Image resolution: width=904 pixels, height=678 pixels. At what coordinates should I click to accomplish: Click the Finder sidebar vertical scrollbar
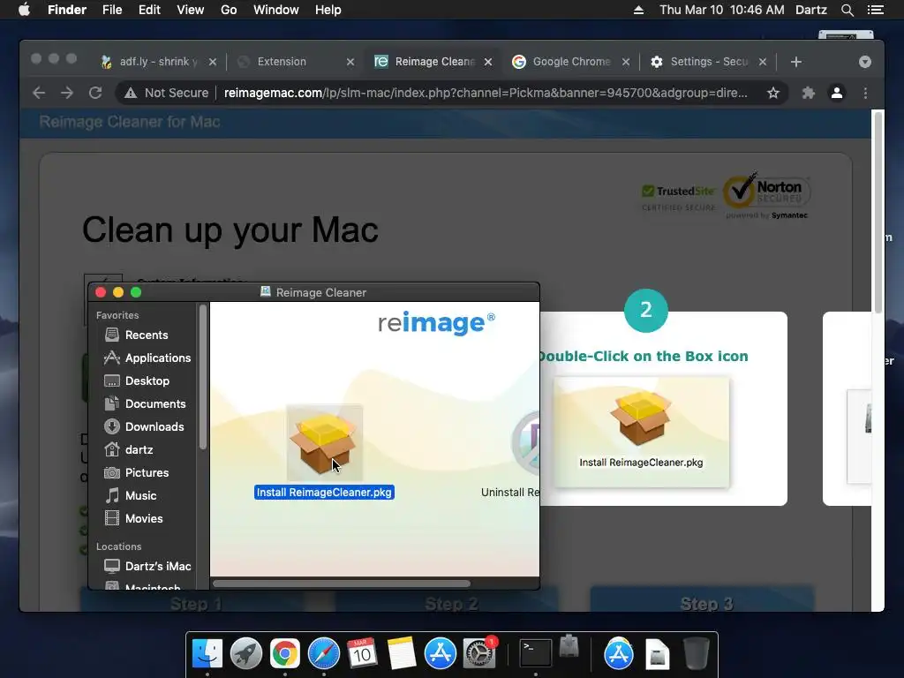pyautogui.click(x=203, y=377)
